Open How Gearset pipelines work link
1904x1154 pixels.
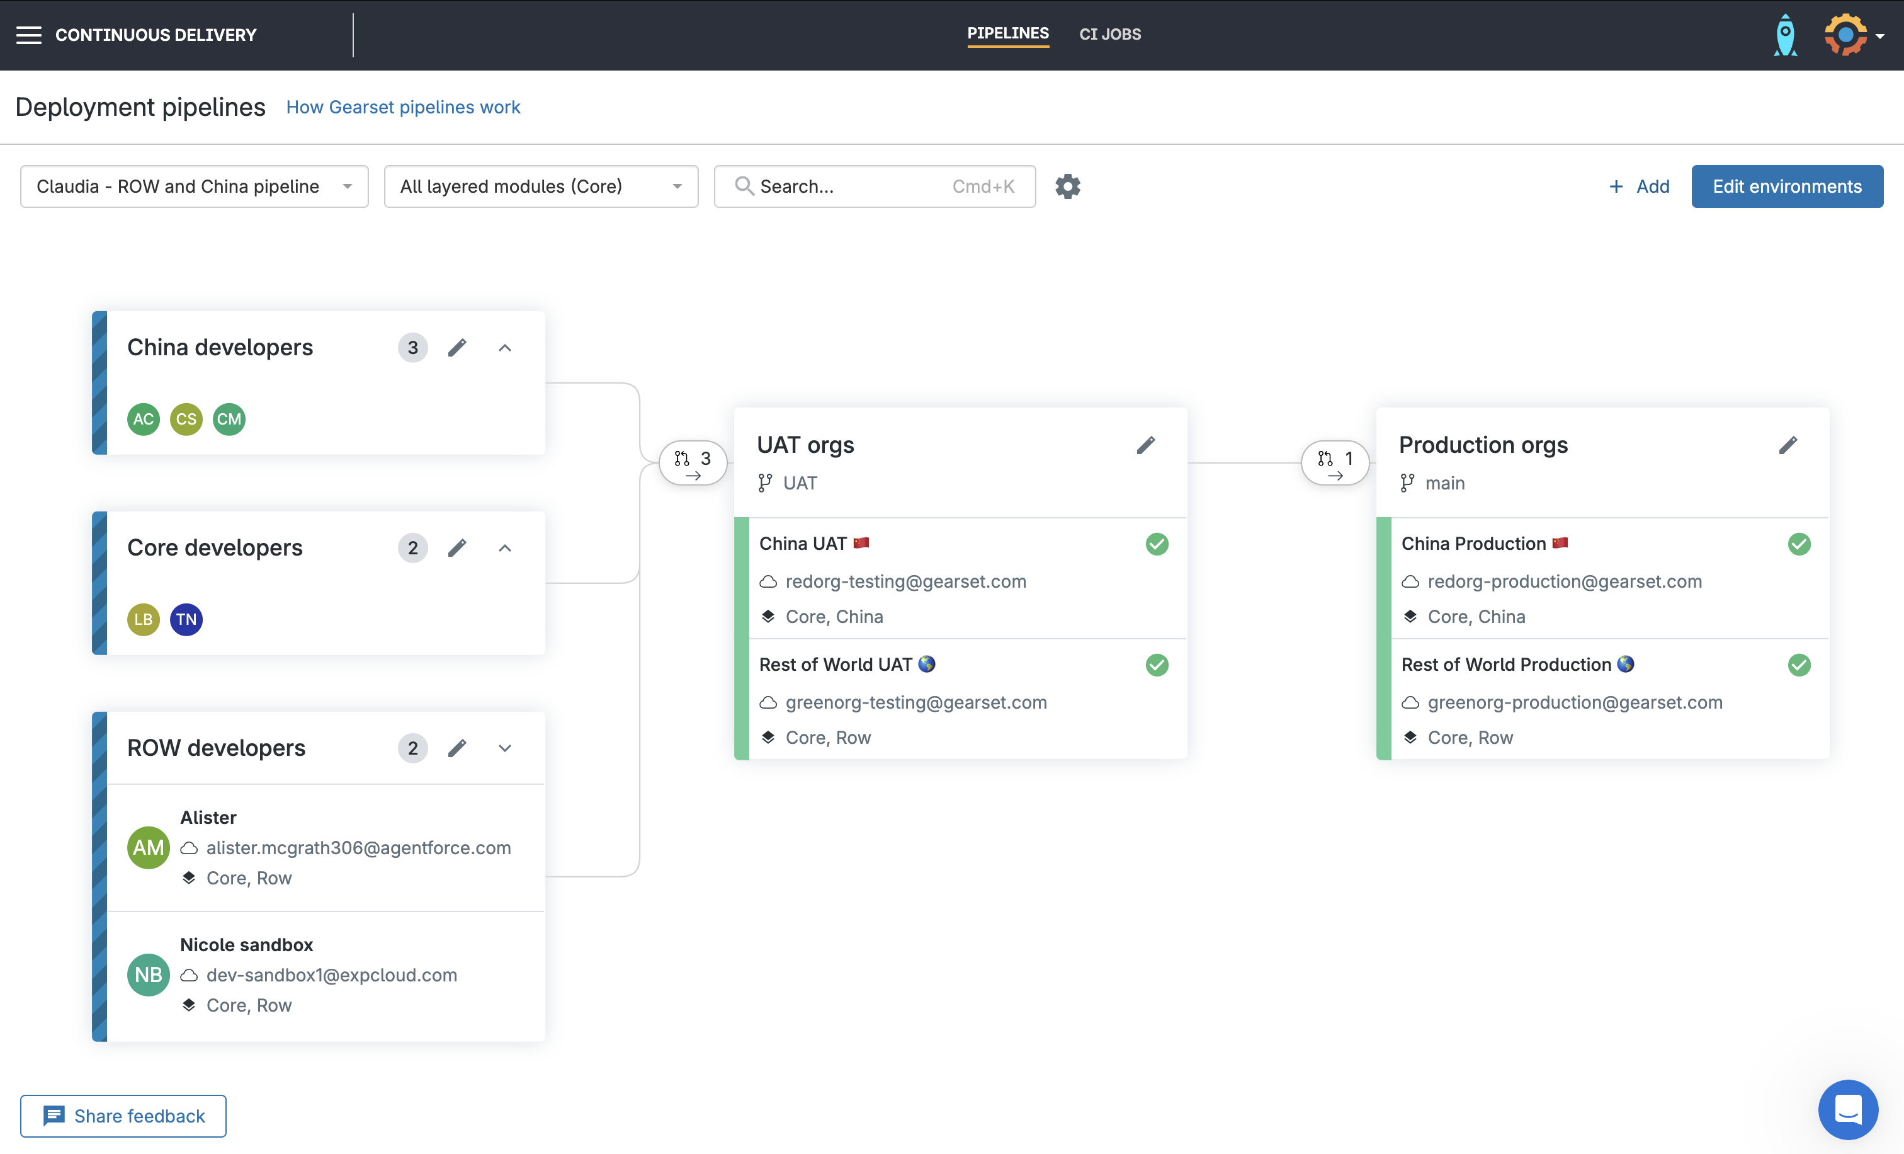(x=404, y=108)
